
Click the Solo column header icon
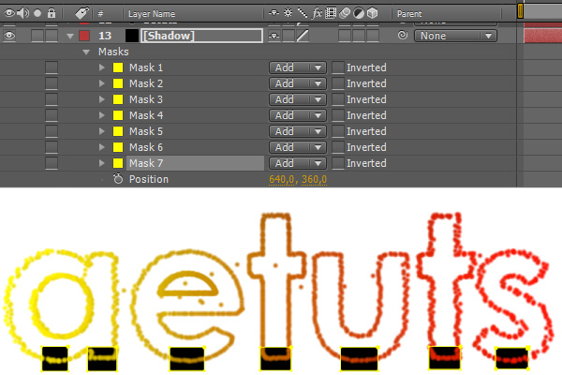[37, 14]
